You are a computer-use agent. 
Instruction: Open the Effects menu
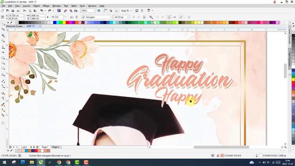pos(46,6)
